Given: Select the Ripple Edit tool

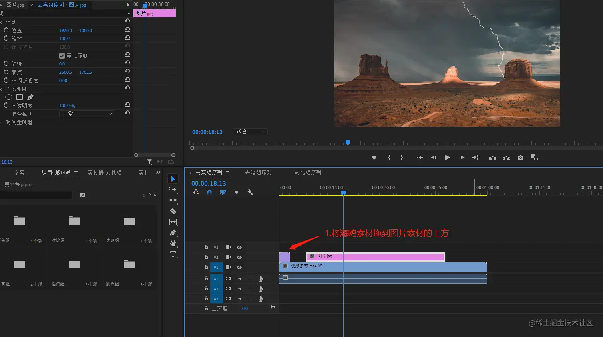Looking at the screenshot, I should 173,200.
